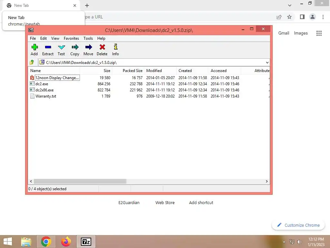This screenshot has height=248, width=330.
Task: Select size value 864 256
Action: point(104,84)
